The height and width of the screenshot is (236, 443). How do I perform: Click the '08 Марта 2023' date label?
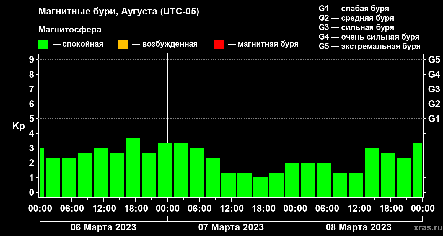(x=359, y=227)
